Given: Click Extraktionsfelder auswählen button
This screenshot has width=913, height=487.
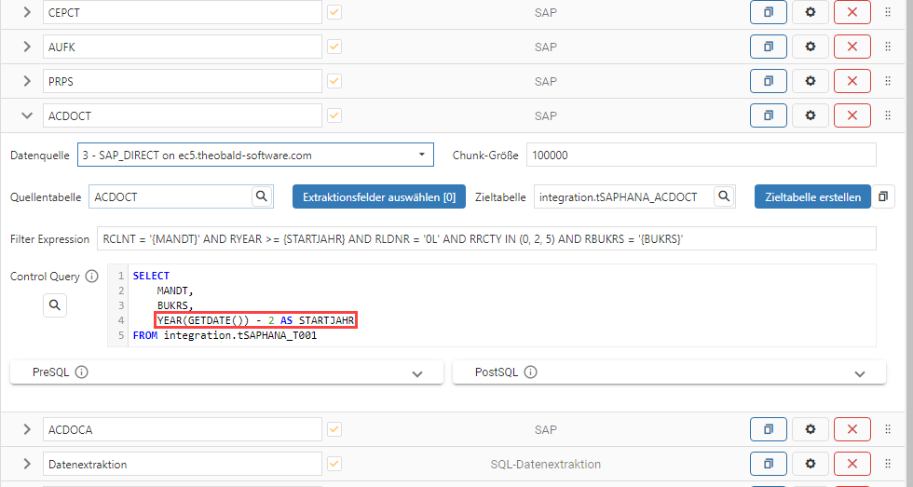Looking at the screenshot, I should point(378,196).
